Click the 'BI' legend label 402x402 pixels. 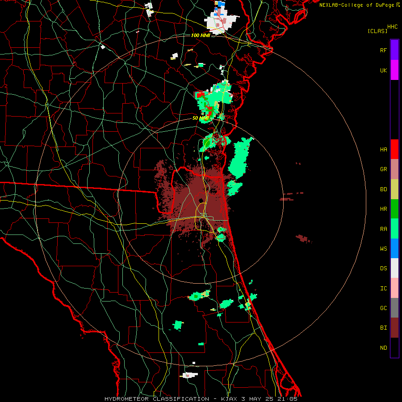pyautogui.click(x=383, y=328)
